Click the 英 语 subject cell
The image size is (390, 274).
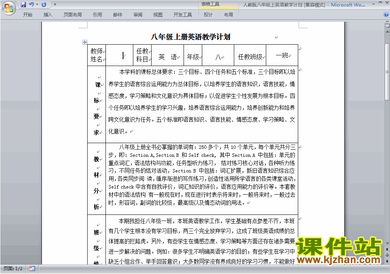168,55
